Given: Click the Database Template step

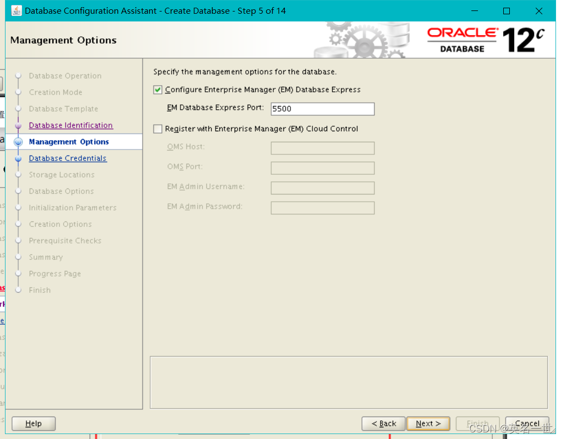Looking at the screenshot, I should point(63,109).
